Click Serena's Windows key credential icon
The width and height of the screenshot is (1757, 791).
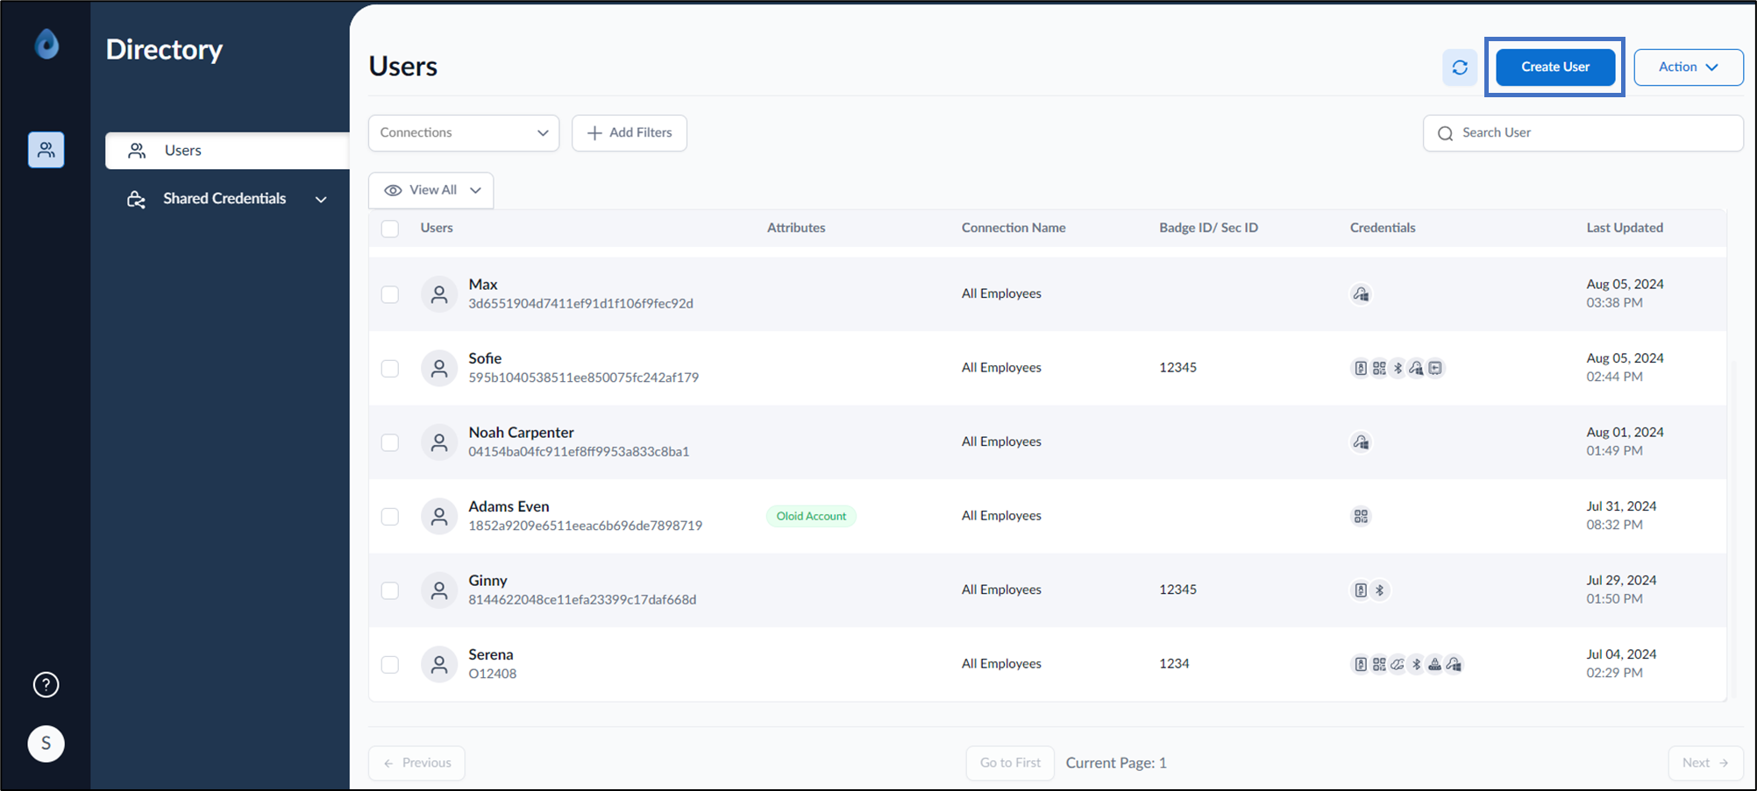point(1454,664)
